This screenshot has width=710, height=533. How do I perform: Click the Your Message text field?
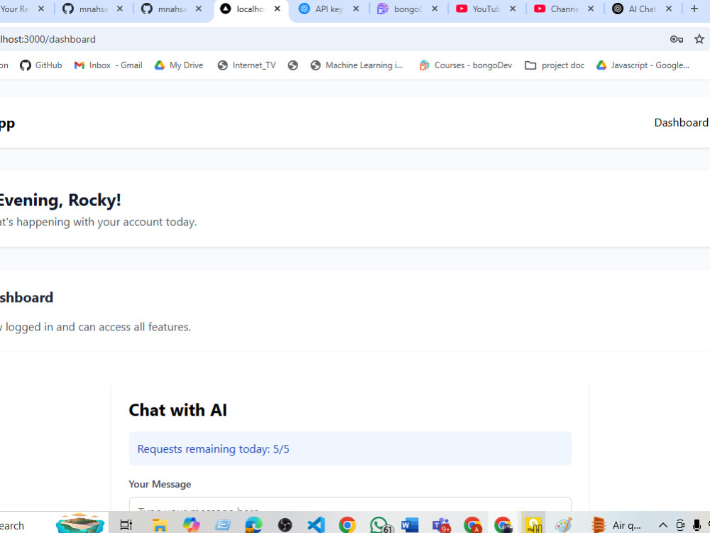350,504
